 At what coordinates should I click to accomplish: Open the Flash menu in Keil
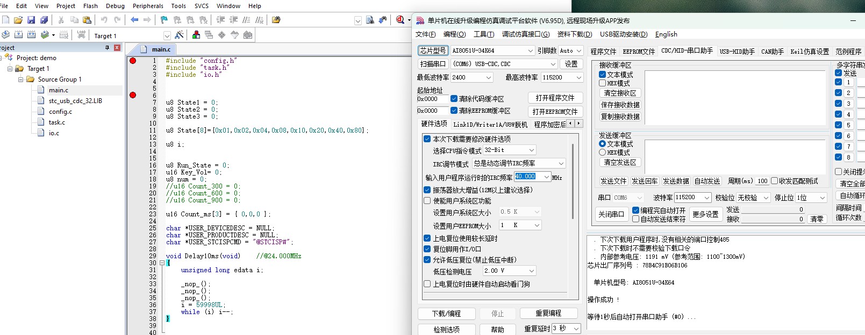[90, 6]
